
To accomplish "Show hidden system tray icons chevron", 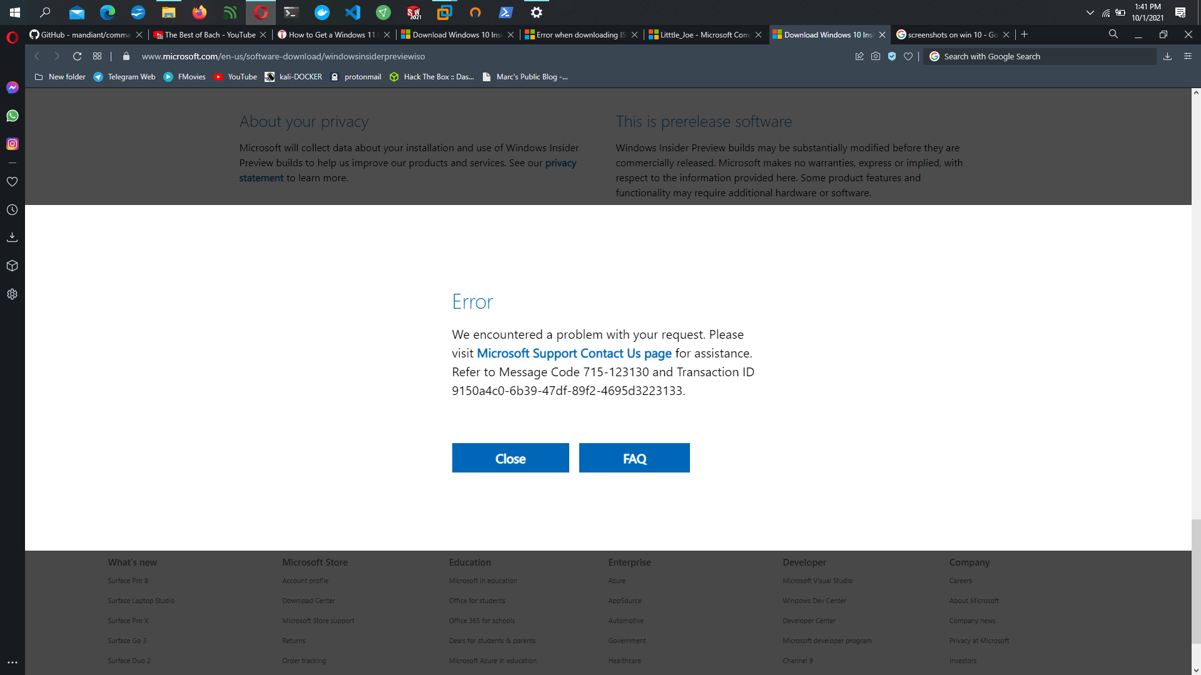I will tap(1090, 12).
